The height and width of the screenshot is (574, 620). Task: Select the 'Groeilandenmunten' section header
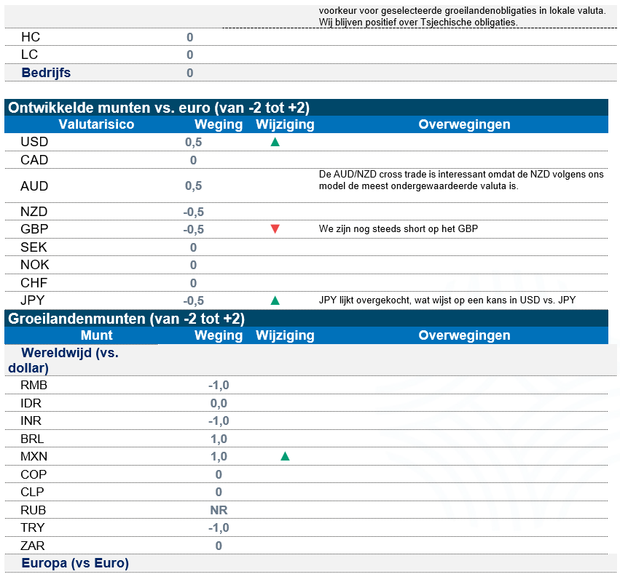pos(126,319)
